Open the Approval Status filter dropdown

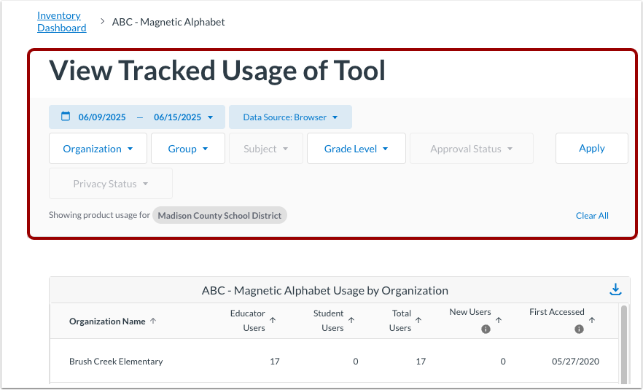[472, 149]
